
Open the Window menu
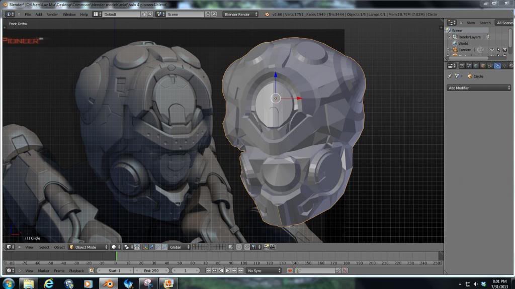[x=69, y=15]
